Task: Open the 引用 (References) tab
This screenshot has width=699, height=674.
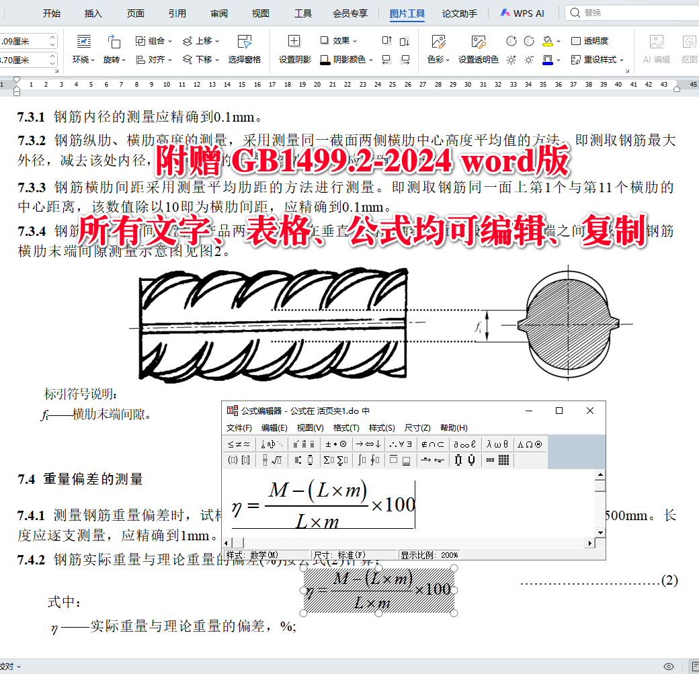Action: (177, 13)
